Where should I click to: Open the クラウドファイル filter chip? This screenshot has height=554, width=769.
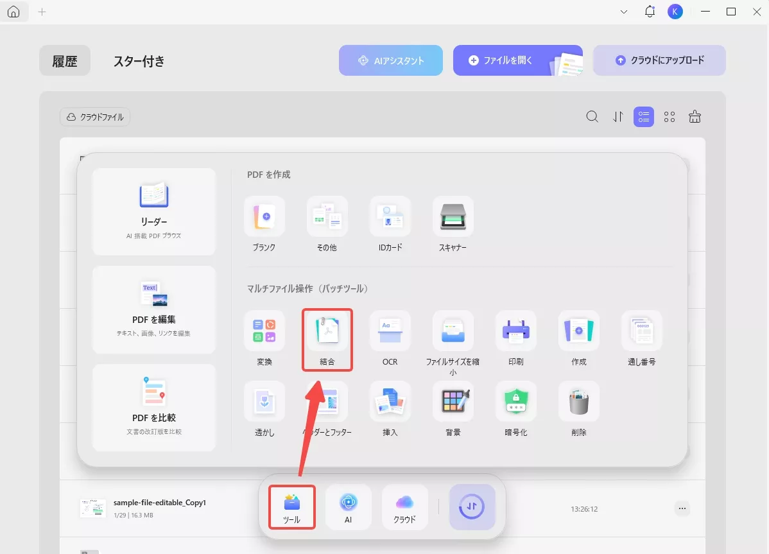click(x=95, y=117)
